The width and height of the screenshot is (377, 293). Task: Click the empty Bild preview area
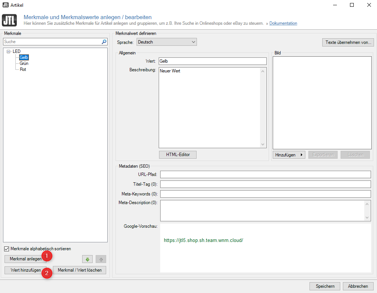[x=322, y=103]
